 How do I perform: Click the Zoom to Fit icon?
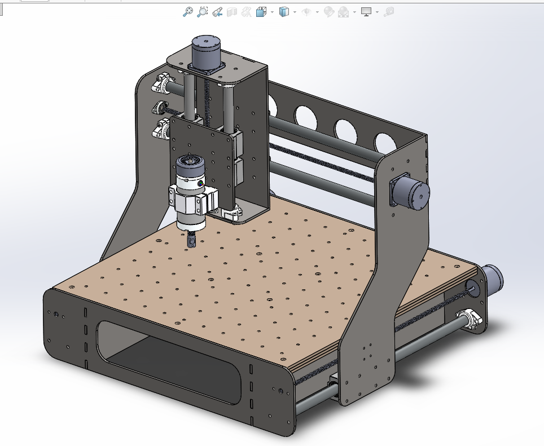tap(187, 12)
